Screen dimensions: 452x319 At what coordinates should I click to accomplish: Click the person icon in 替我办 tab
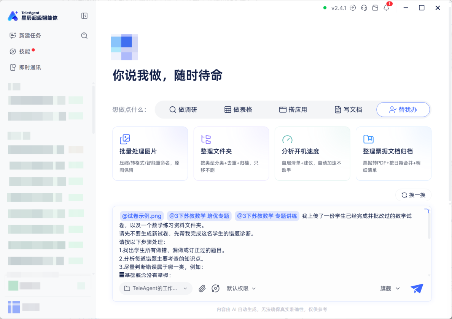(x=393, y=110)
